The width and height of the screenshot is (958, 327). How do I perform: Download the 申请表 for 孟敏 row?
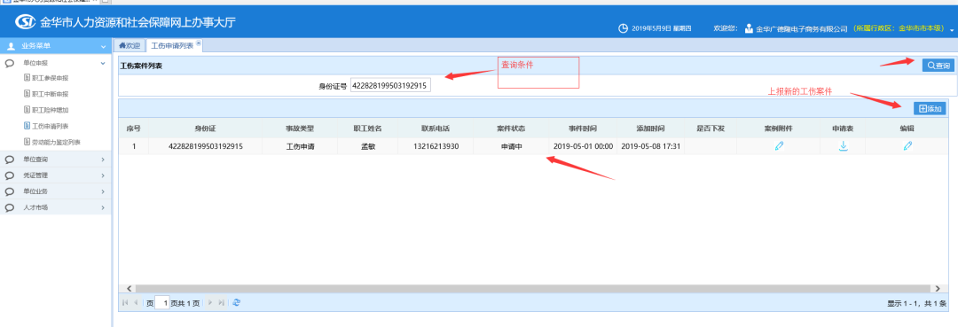(x=843, y=146)
